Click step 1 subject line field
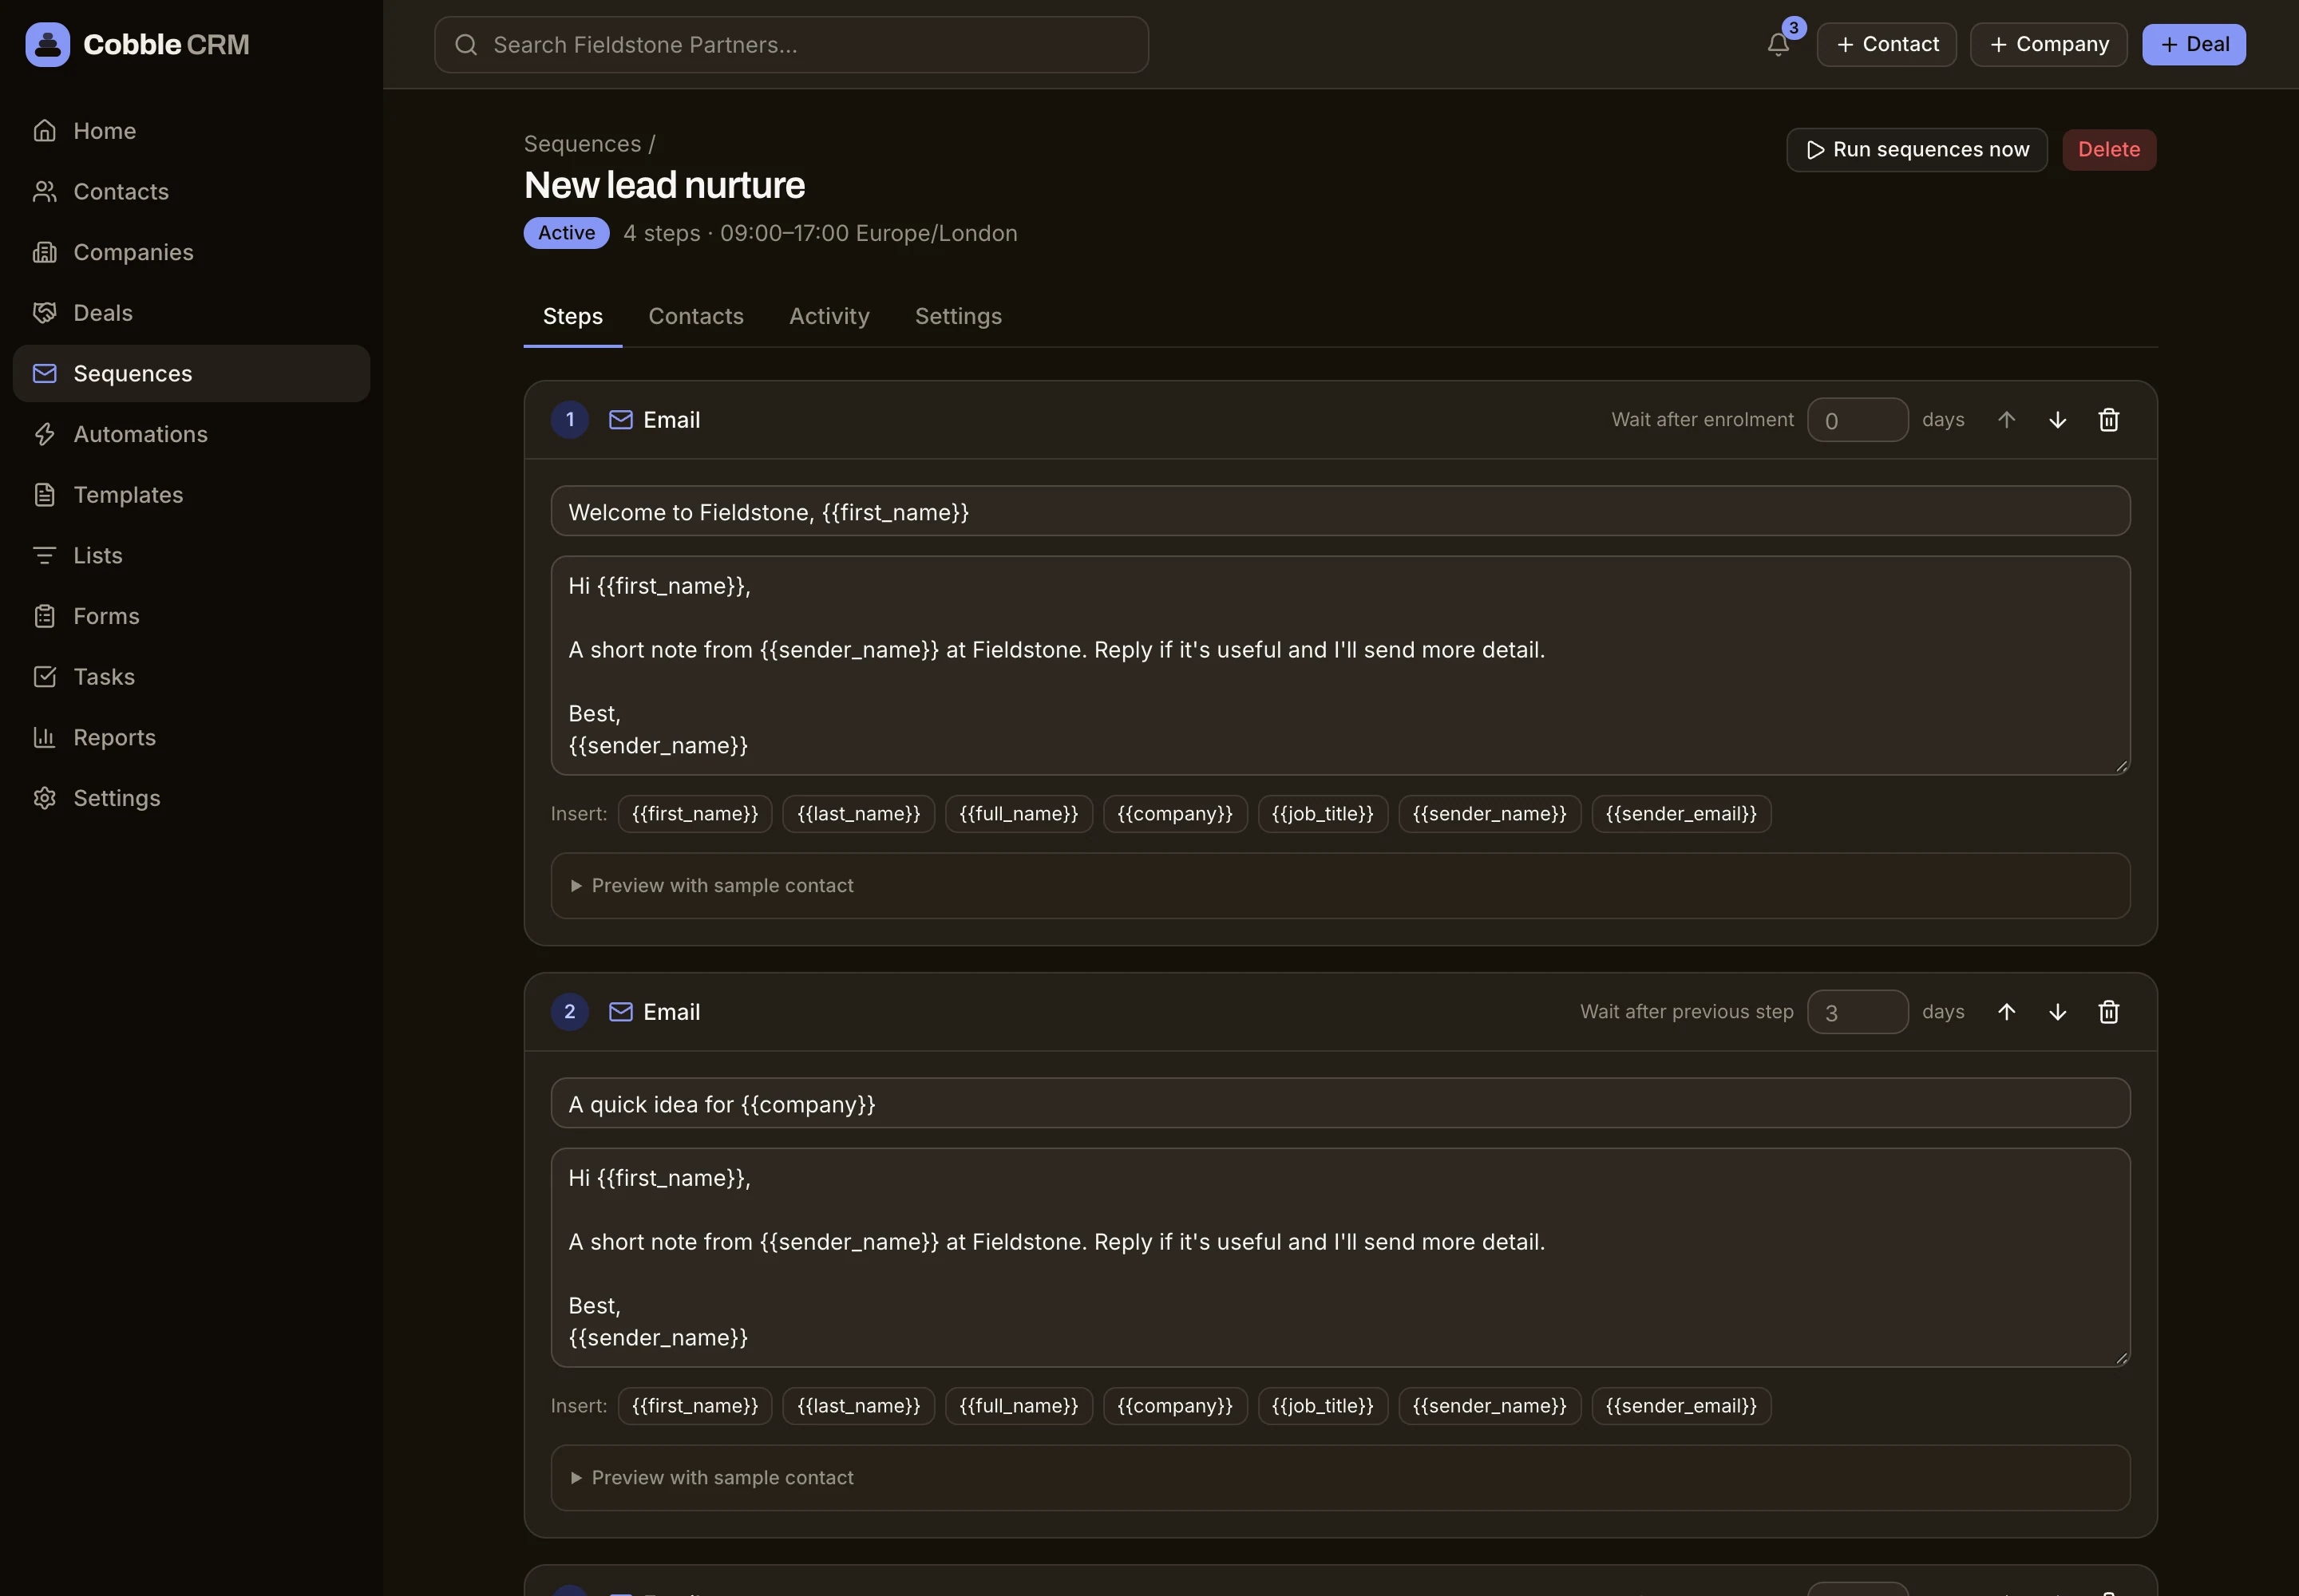 [1339, 512]
